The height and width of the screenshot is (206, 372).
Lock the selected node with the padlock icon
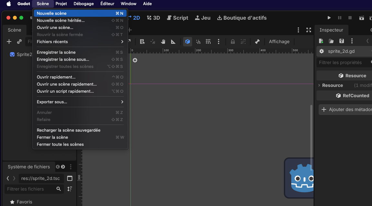click(232, 42)
